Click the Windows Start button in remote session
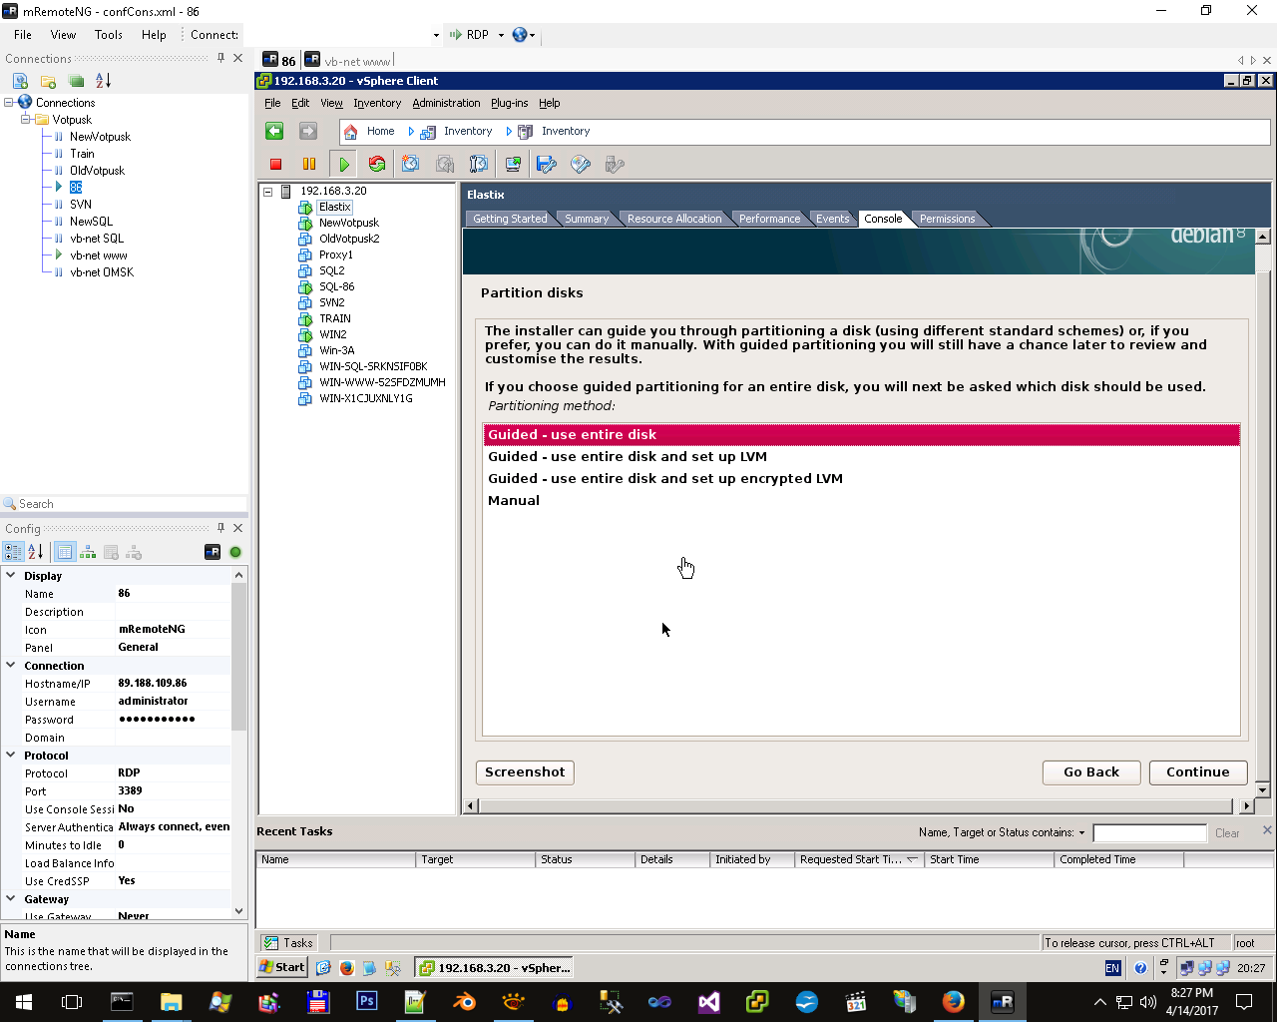Screen dimensions: 1277x1022 (x=283, y=967)
